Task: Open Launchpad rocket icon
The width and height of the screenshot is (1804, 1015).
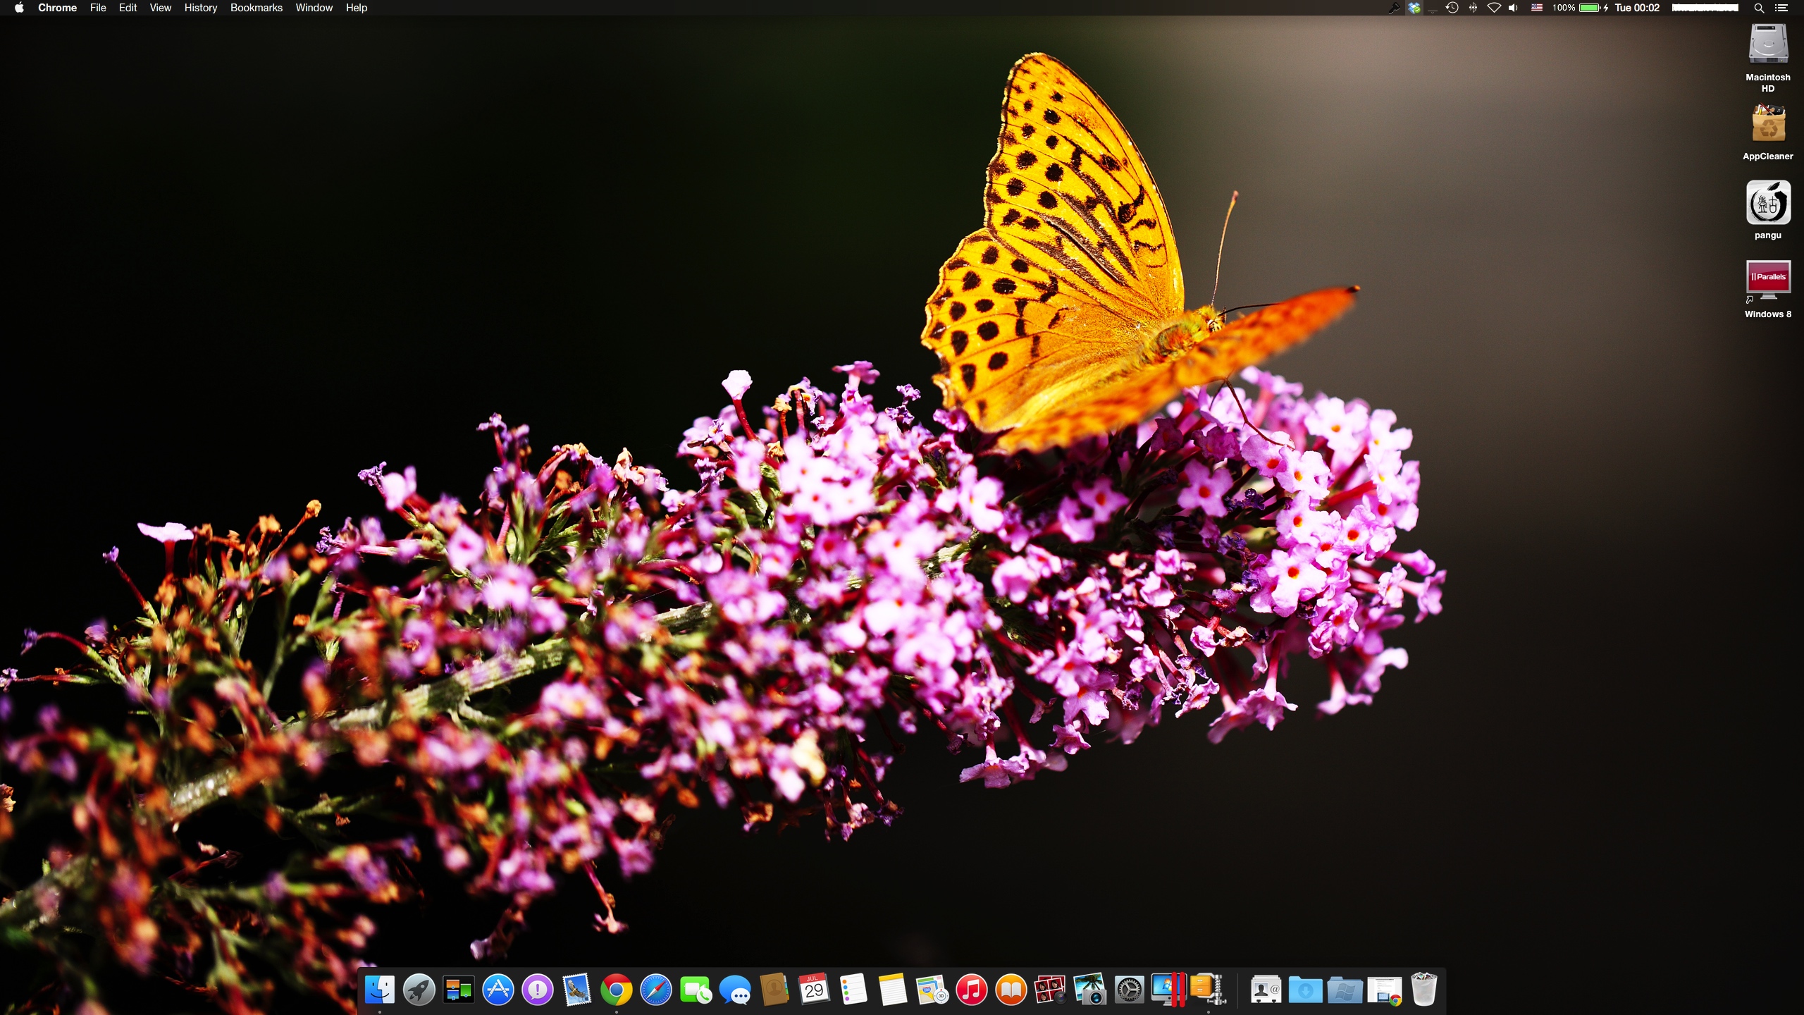Action: [x=419, y=990]
